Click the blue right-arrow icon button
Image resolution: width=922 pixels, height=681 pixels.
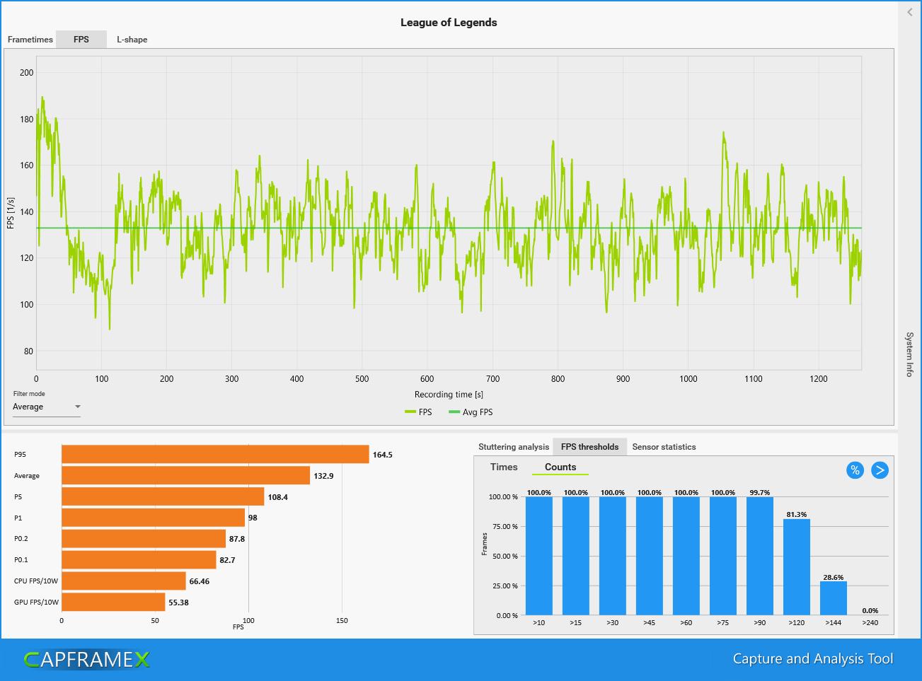pyautogui.click(x=880, y=470)
